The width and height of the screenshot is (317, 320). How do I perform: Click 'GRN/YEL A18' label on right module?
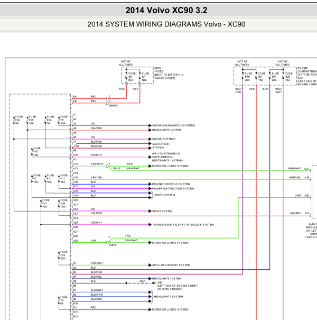point(299,177)
